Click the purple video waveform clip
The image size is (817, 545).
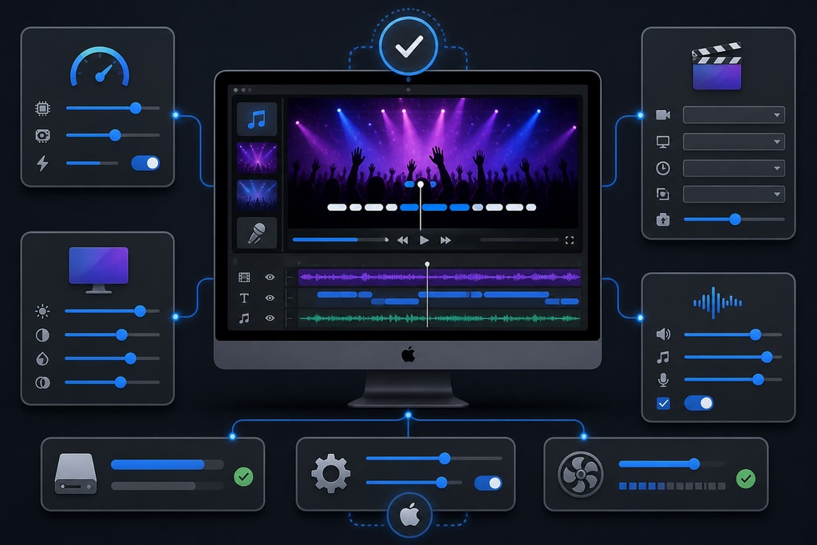(440, 277)
